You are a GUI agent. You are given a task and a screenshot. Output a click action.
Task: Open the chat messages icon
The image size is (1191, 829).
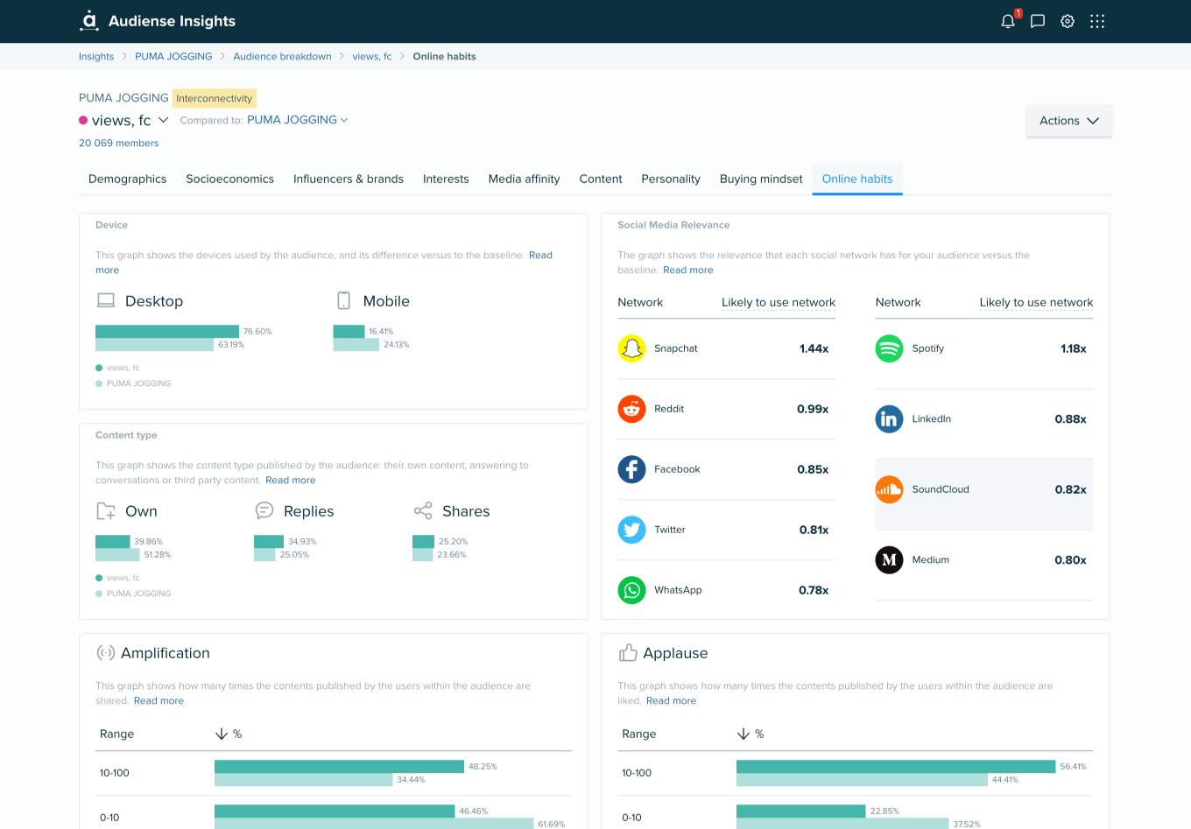[x=1038, y=22]
